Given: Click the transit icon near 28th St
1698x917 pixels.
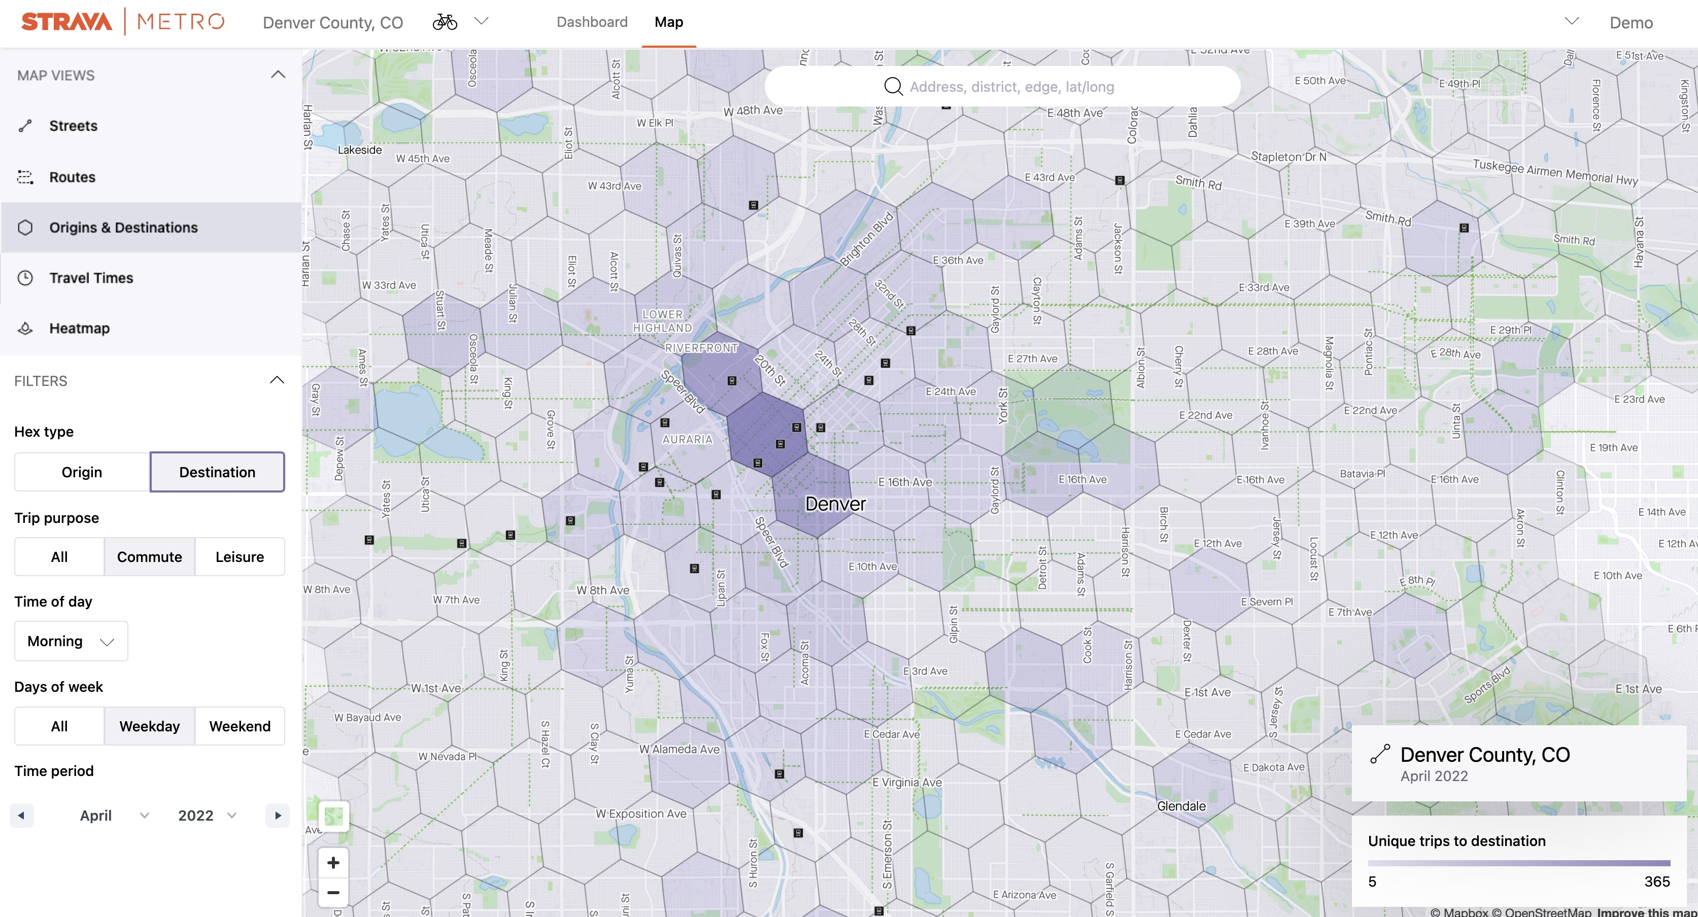Looking at the screenshot, I should (911, 331).
